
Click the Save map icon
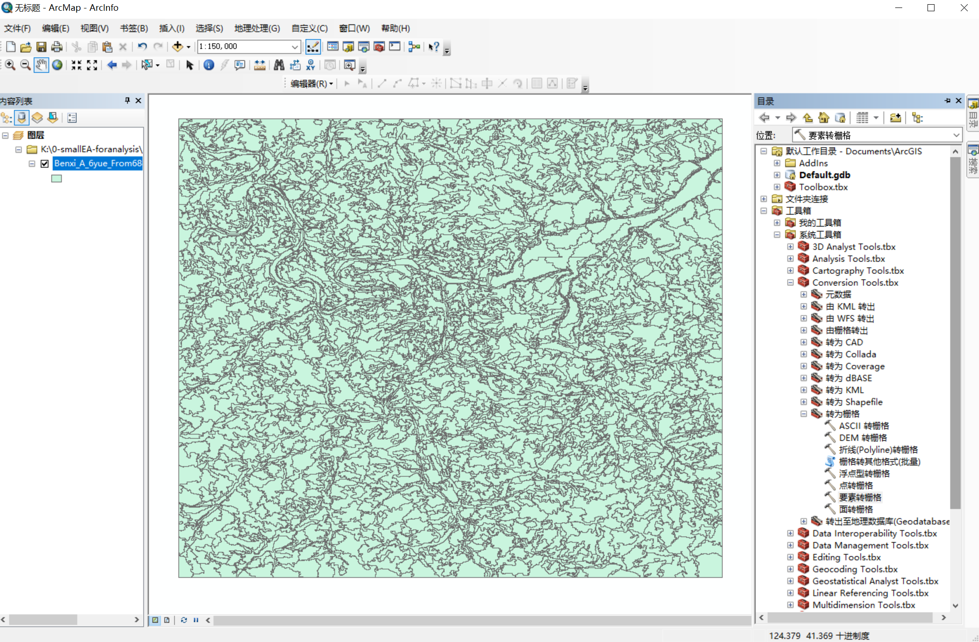[x=41, y=46]
